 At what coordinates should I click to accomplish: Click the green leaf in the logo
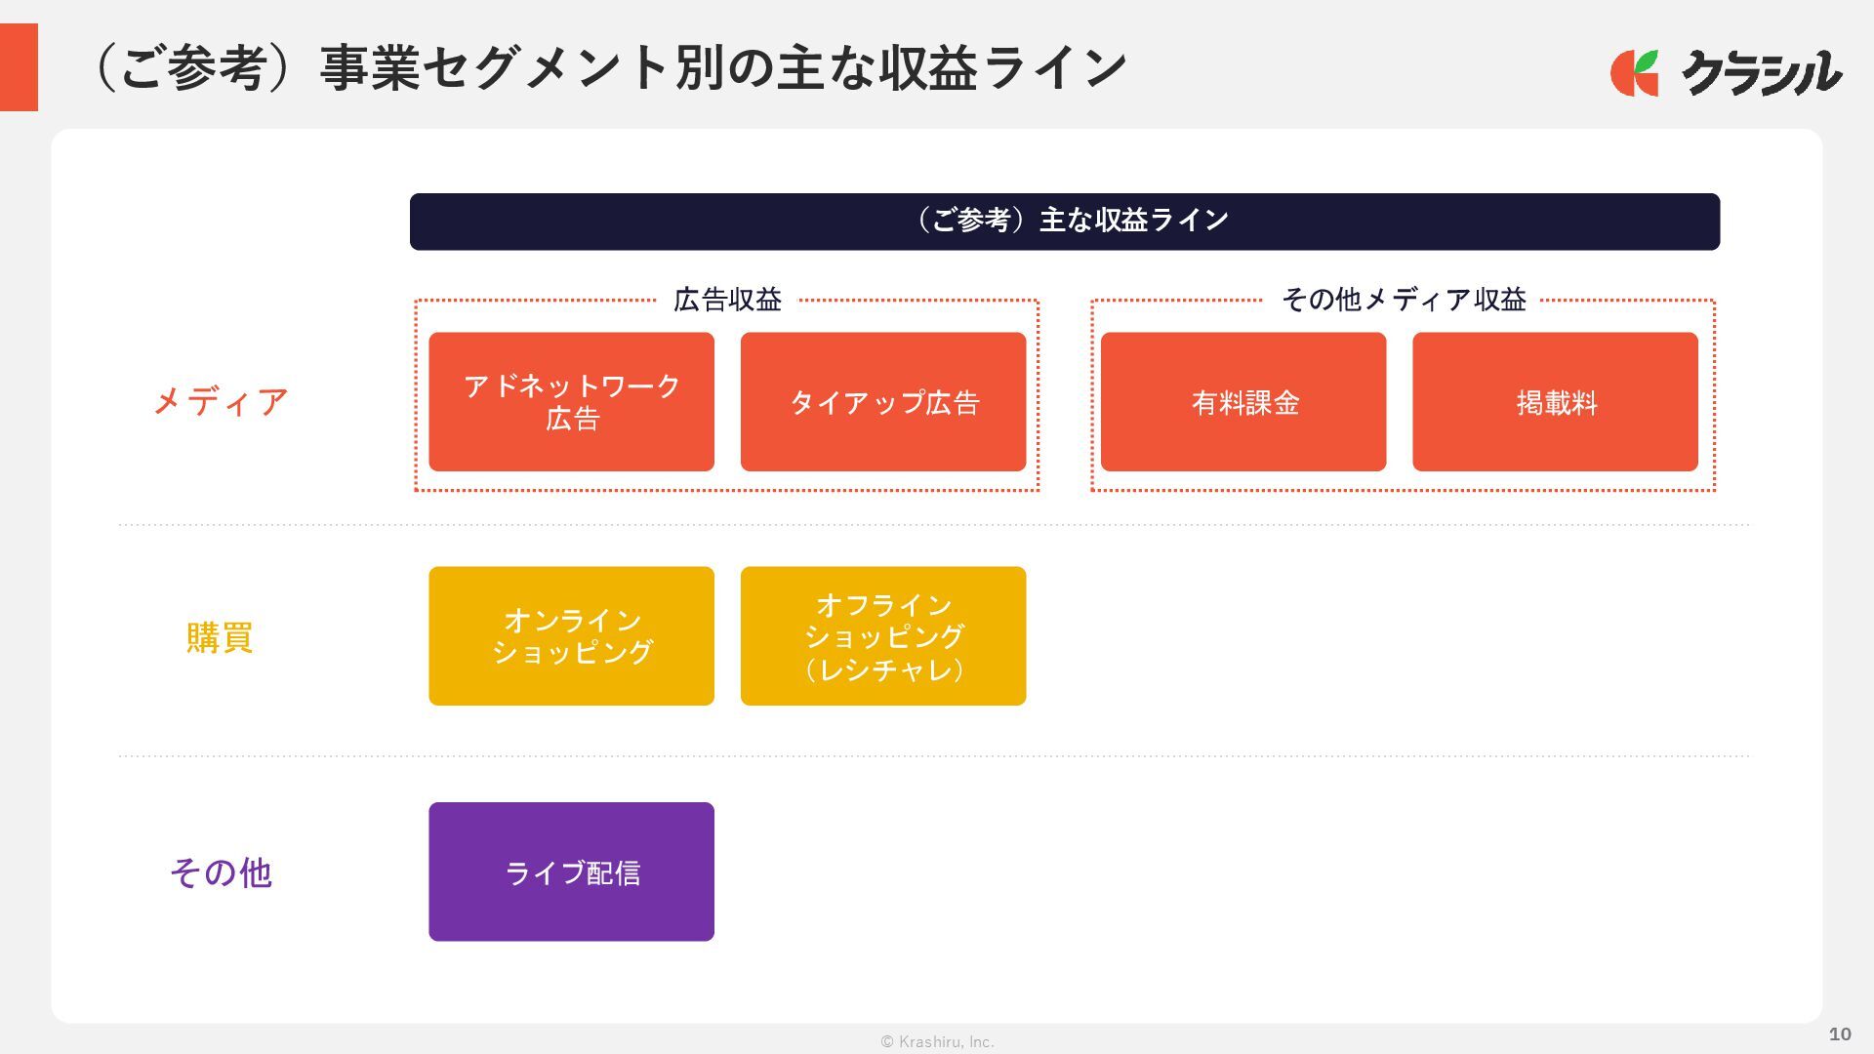click(x=1647, y=61)
